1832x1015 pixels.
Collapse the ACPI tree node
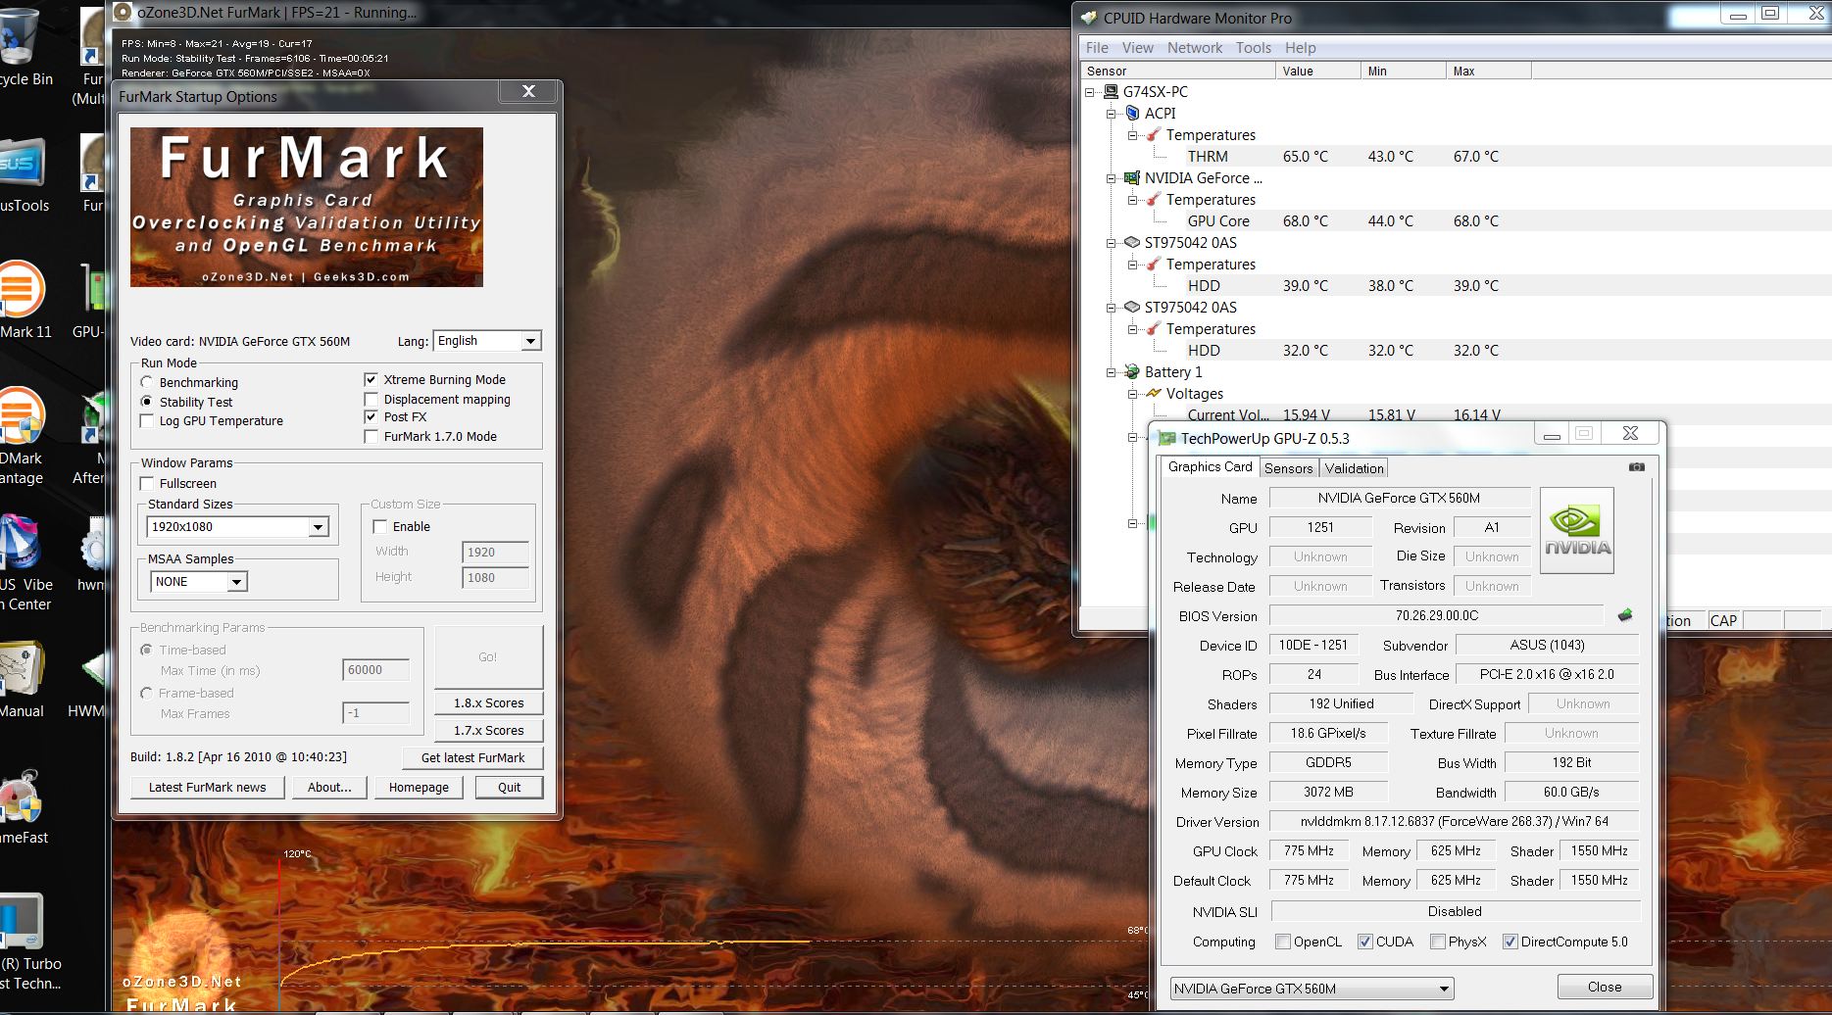coord(1111,114)
